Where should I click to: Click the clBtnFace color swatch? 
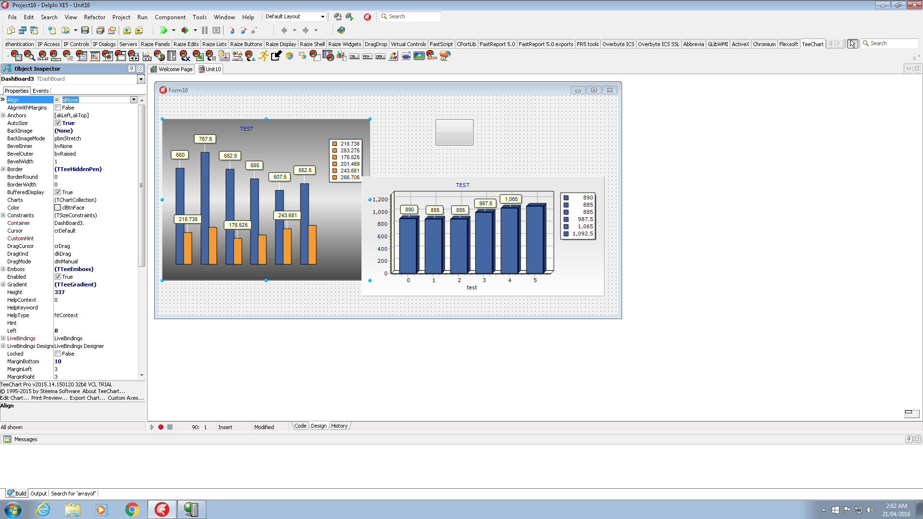tap(58, 208)
